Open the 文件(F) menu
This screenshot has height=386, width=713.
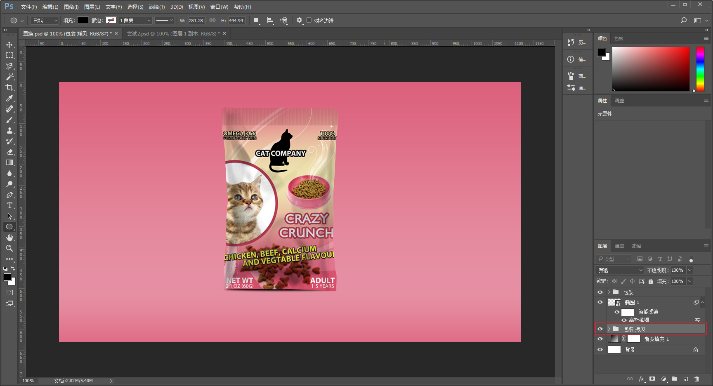[29, 7]
